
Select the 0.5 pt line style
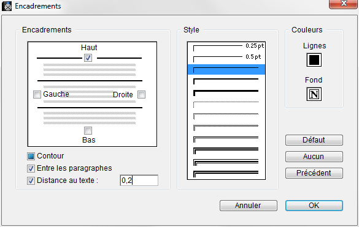pyautogui.click(x=226, y=58)
